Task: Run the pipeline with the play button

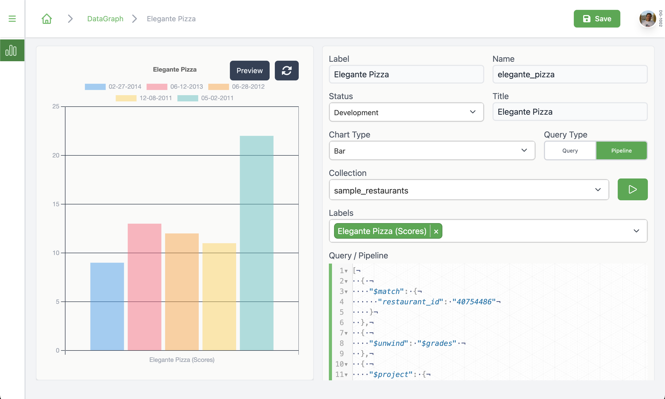Action: [x=632, y=189]
